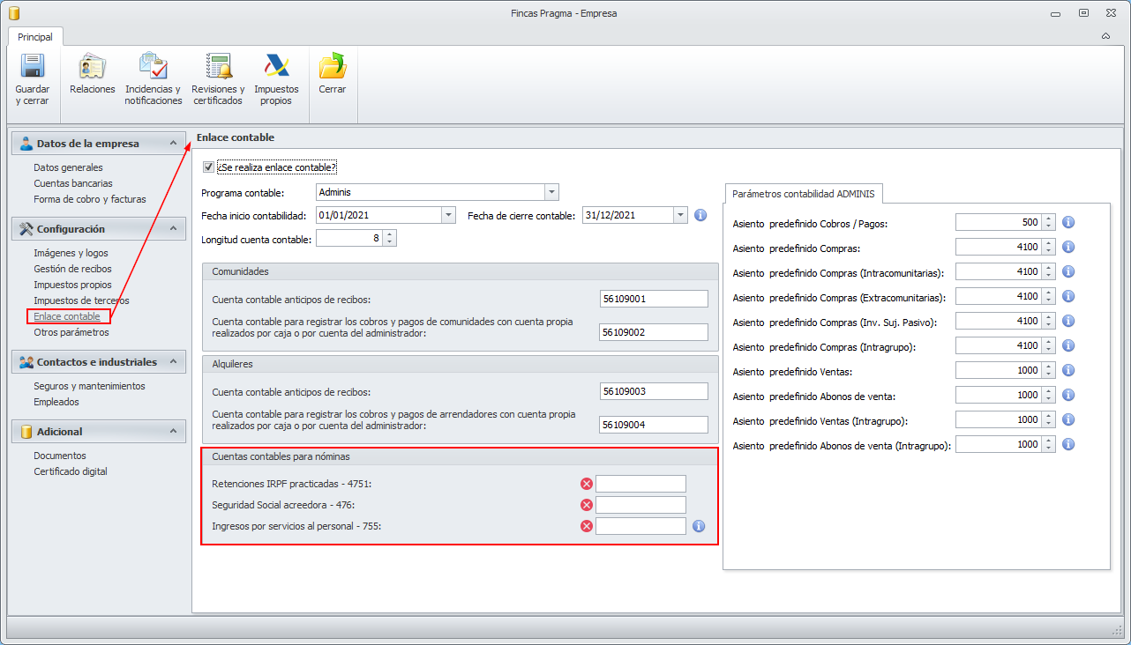Screen dimensions: 1131x645
Task: Open the Programa contable dropdown
Action: point(551,191)
